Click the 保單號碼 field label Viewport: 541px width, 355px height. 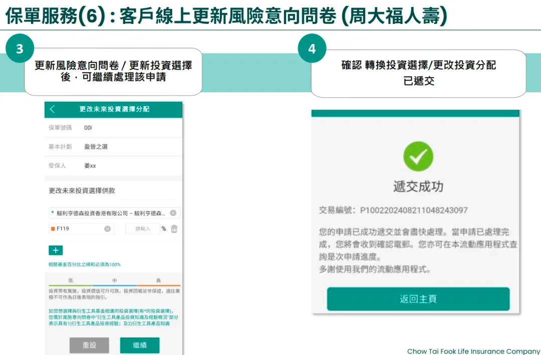tap(60, 128)
